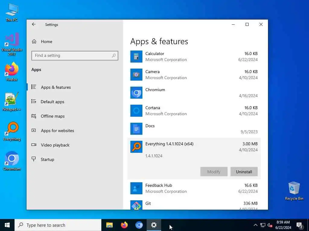Viewport: 309px width, 231px height.
Task: Select the Recycle Bin desktop icon
Action: click(294, 191)
